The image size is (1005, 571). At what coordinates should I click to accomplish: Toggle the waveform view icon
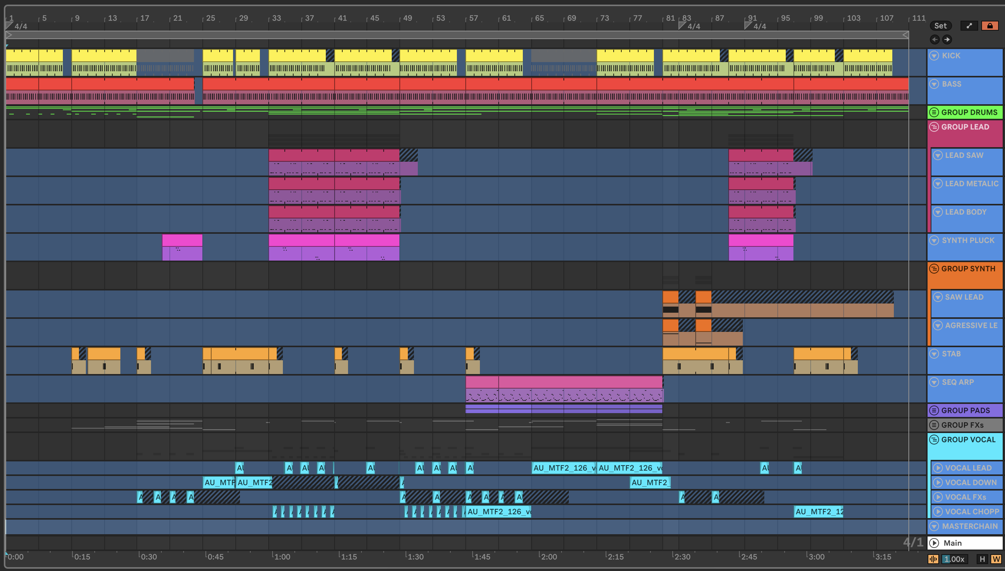tap(933, 559)
